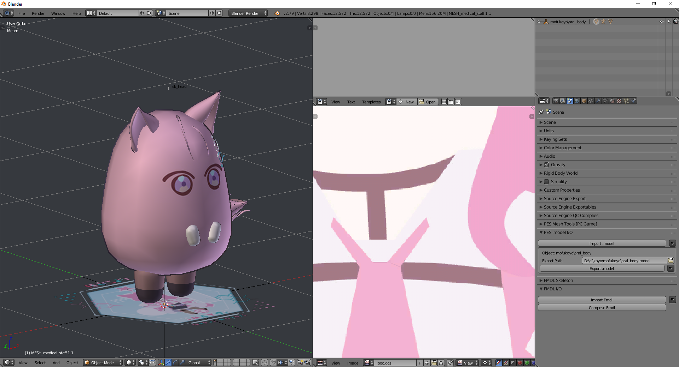Click armature icon next to mofukoyo\oral_body
The height and width of the screenshot is (367, 679).
[603, 22]
